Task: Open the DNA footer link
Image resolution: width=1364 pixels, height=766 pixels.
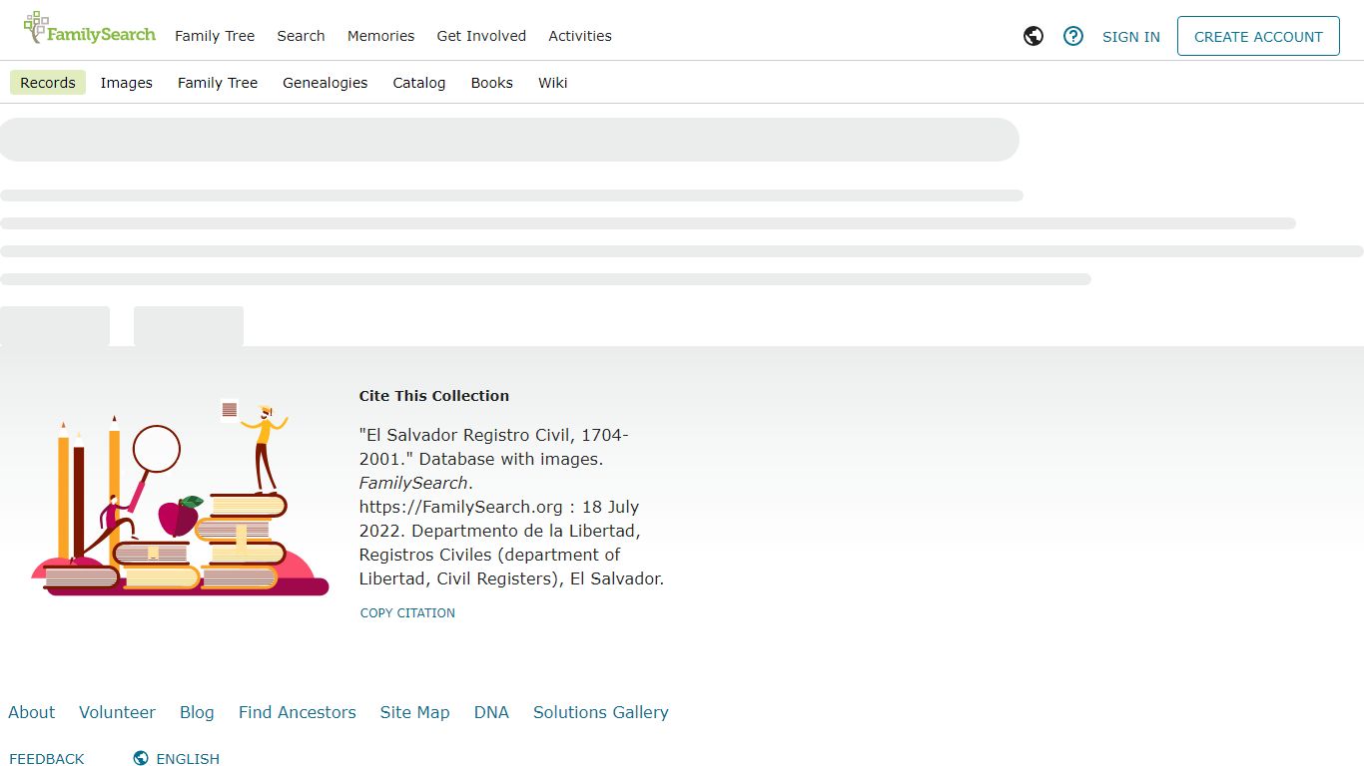Action: 491,712
